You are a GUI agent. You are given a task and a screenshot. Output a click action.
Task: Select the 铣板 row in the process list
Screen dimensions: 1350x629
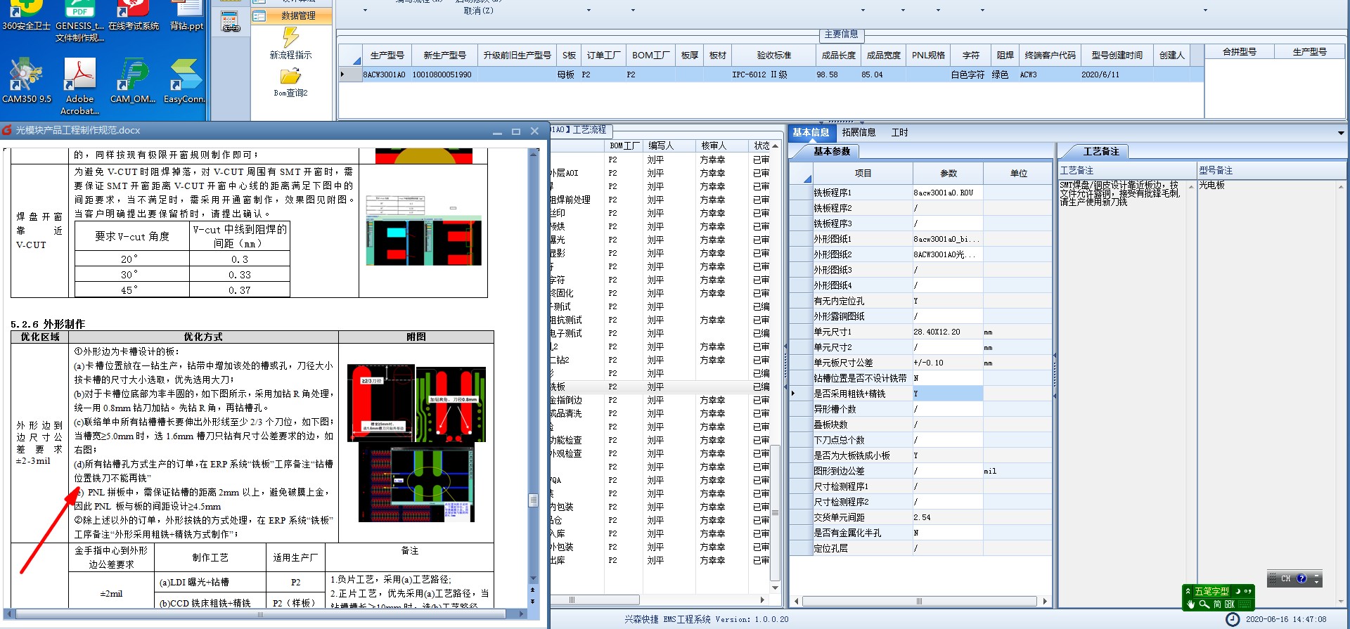pyautogui.click(x=660, y=387)
